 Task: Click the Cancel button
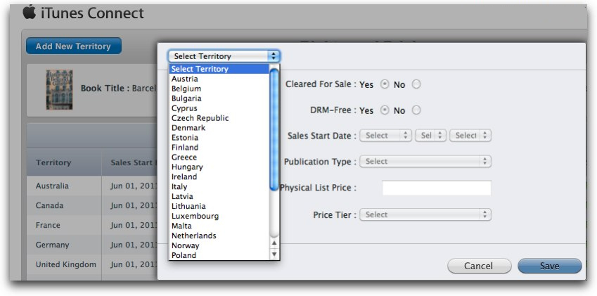[479, 266]
